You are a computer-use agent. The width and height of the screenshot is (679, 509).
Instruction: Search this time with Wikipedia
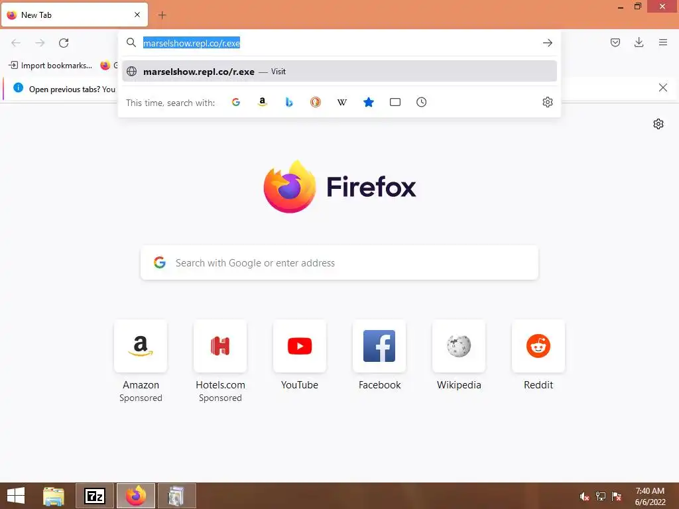point(342,102)
